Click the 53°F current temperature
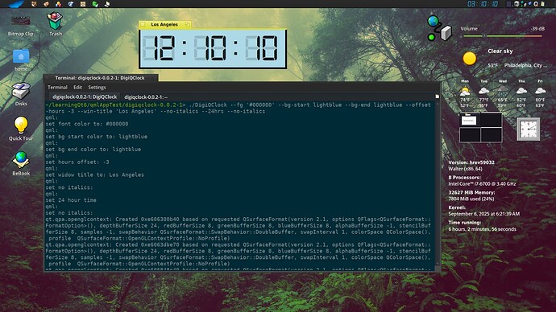This screenshot has height=312, width=556. tap(492, 65)
